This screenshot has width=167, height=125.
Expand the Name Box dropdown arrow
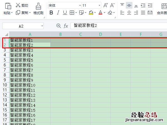pyautogui.click(x=42, y=26)
